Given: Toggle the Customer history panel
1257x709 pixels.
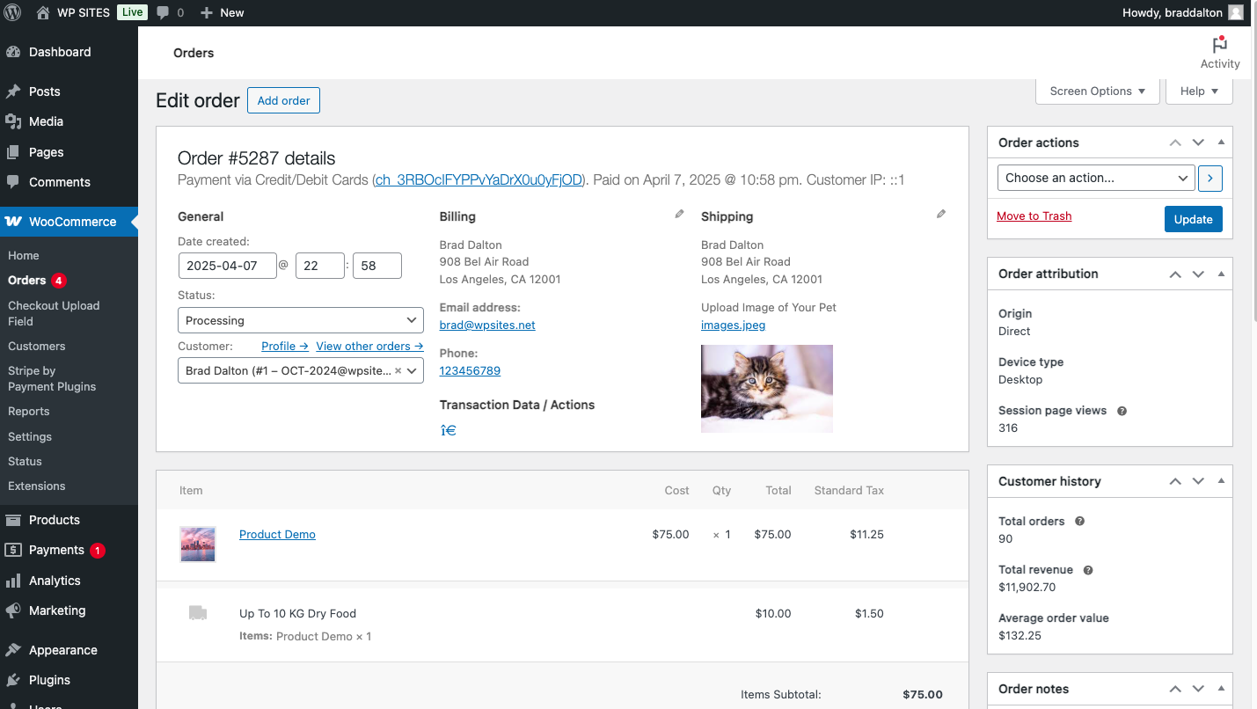Looking at the screenshot, I should coord(1221,481).
